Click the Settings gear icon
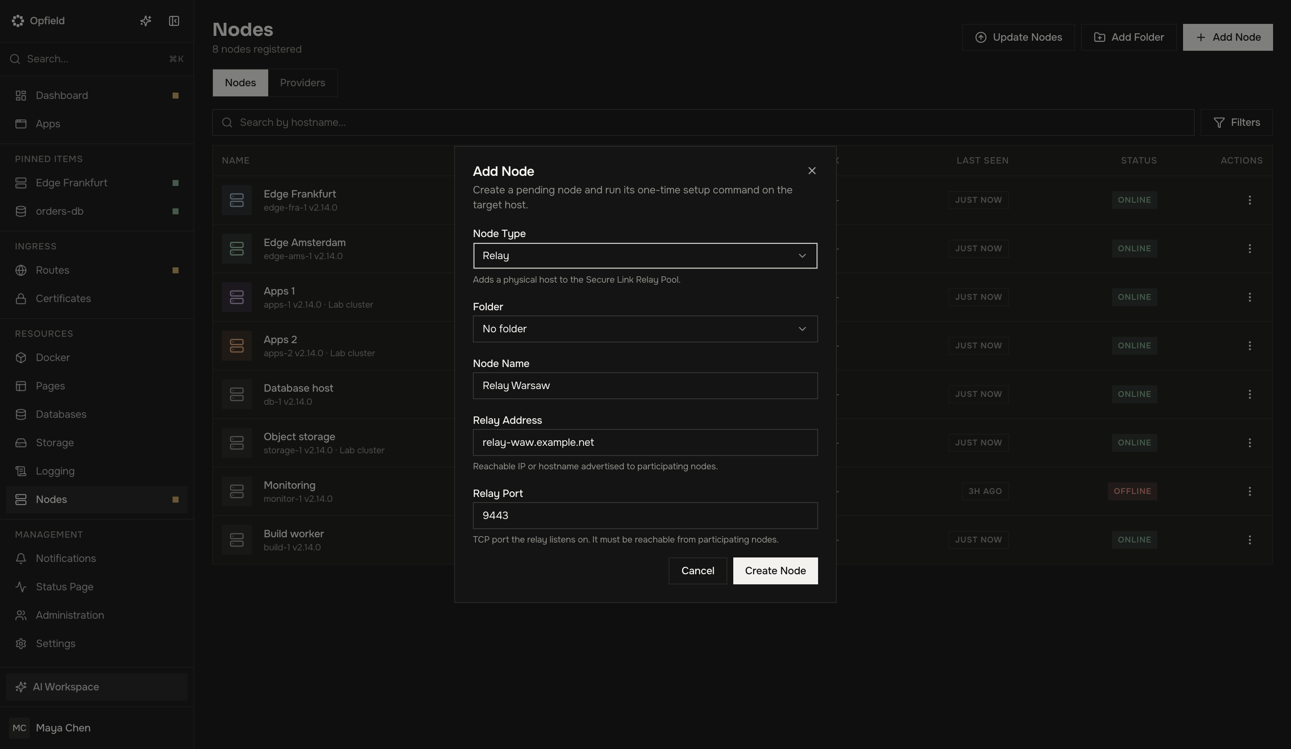This screenshot has width=1291, height=749. pyautogui.click(x=21, y=644)
